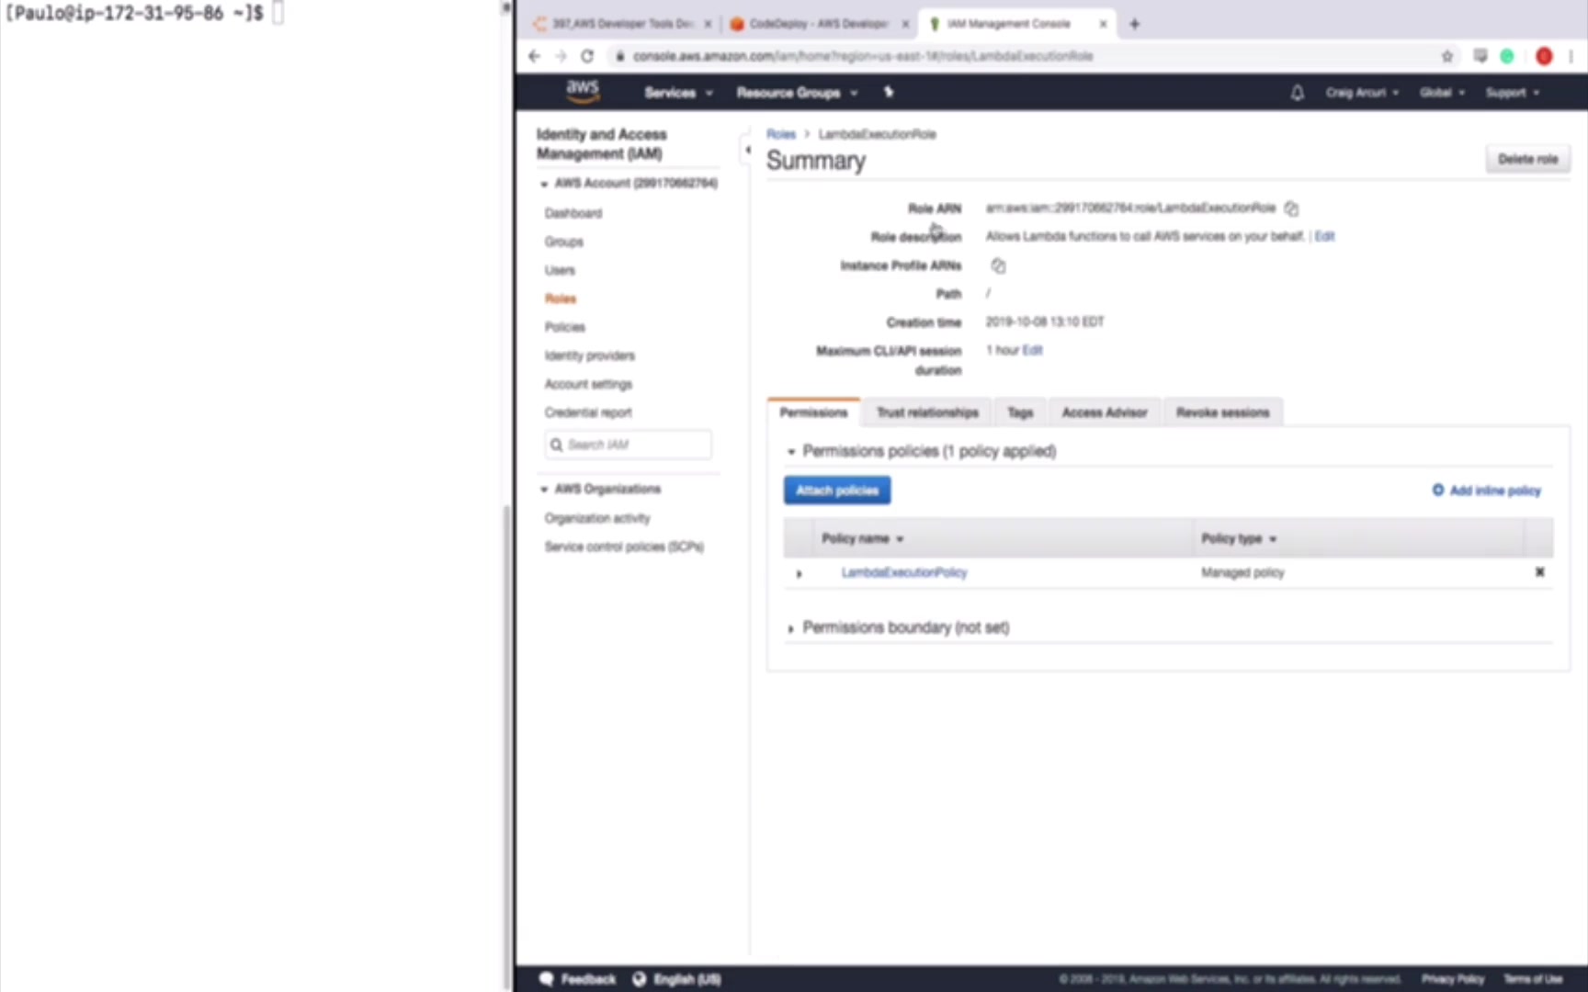Detach LambdaExecutionPolicy with the X icon
Viewport: 1588px width, 992px height.
1539,572
